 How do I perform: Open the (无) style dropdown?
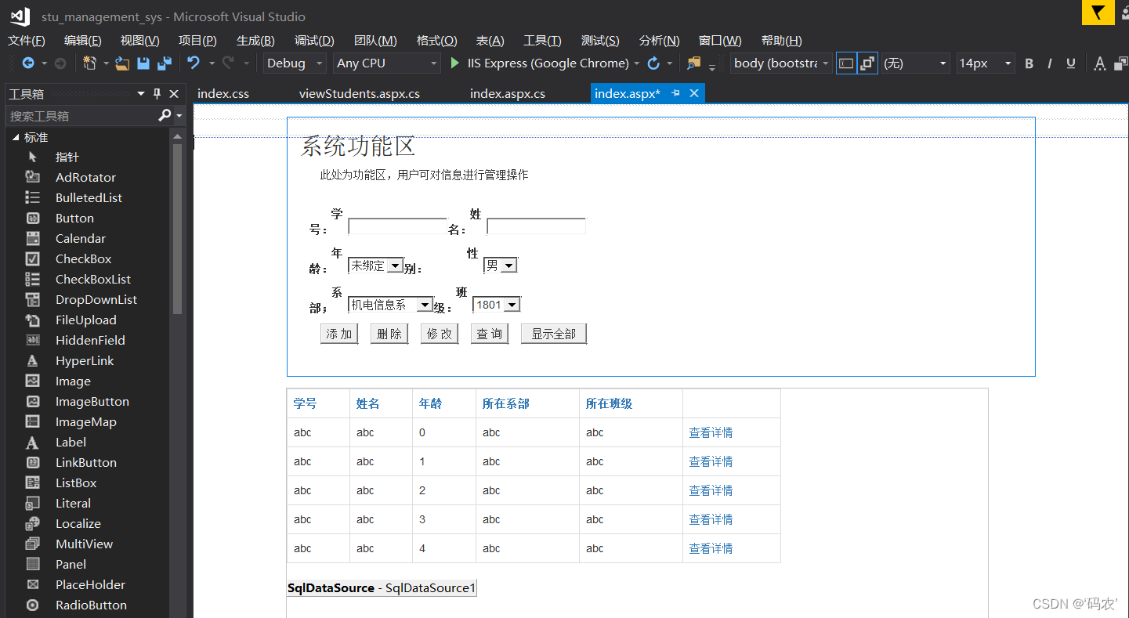(x=915, y=63)
